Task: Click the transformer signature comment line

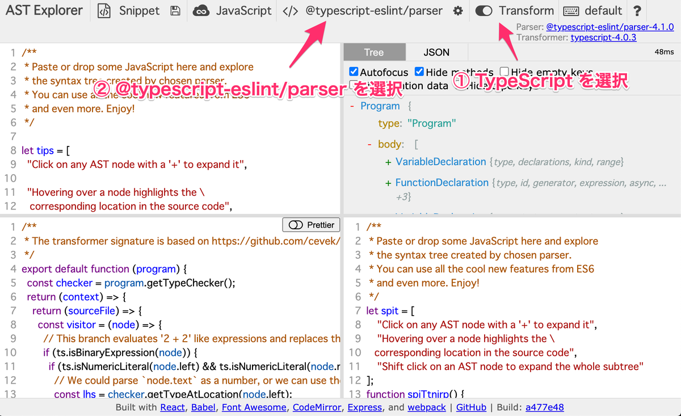Action: pyautogui.click(x=183, y=241)
